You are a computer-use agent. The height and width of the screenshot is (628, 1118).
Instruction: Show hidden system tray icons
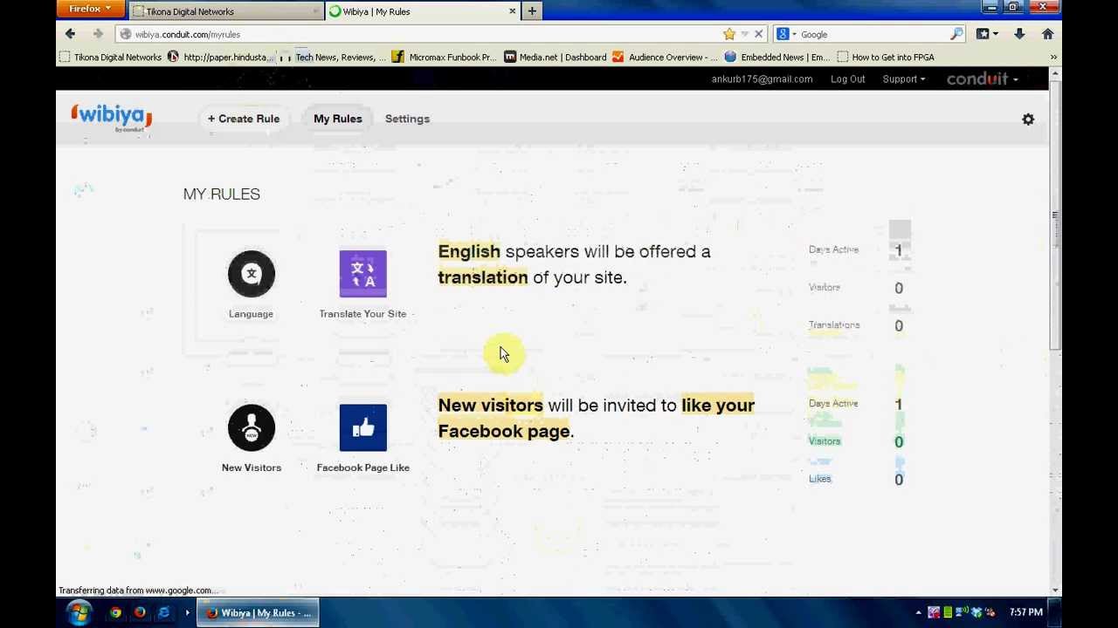click(918, 612)
